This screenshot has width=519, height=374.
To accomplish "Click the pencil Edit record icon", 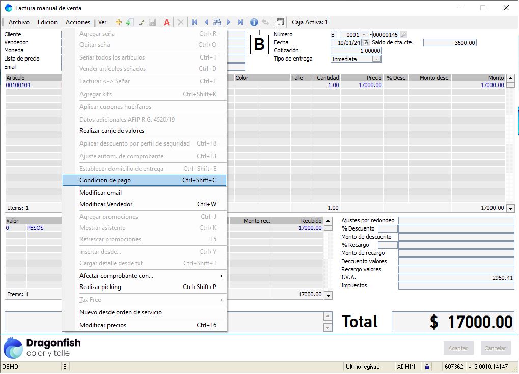I will coord(141,22).
